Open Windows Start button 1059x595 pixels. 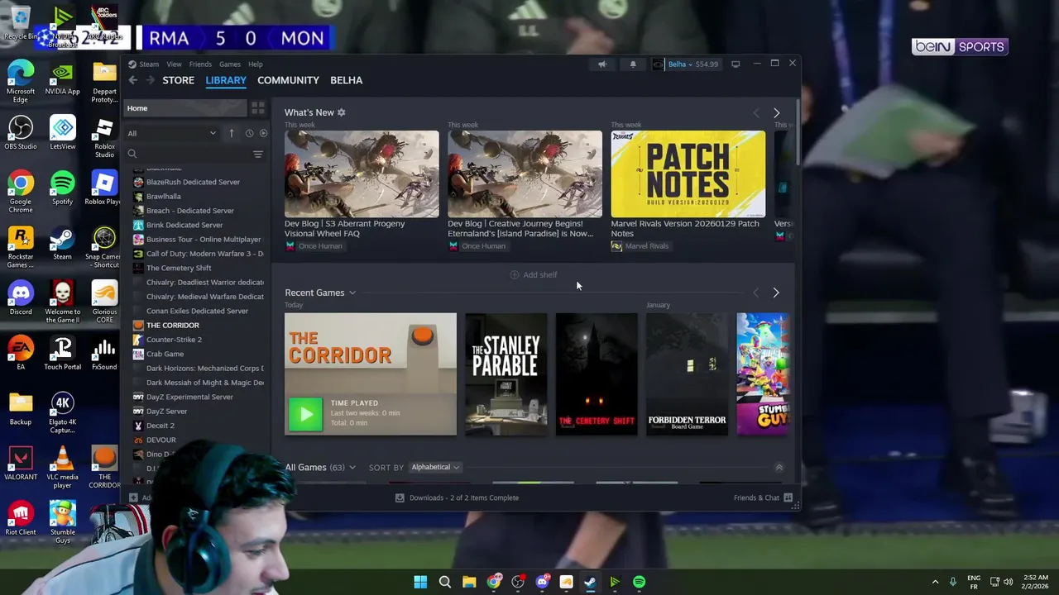420,582
